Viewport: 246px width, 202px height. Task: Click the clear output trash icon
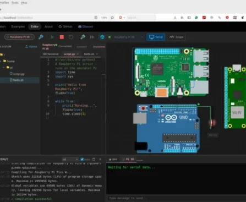(94, 159)
